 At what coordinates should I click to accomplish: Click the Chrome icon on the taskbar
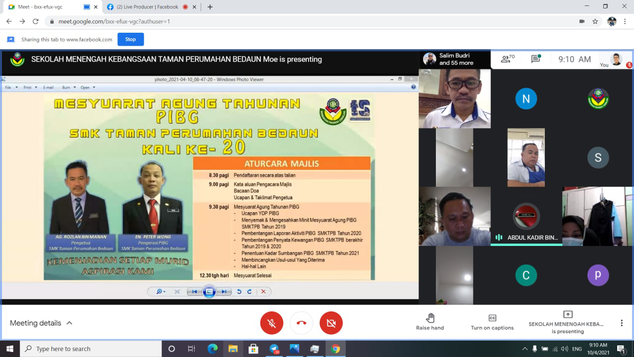coord(335,349)
